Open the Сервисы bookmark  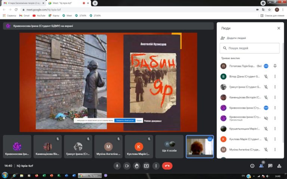(x=9, y=16)
